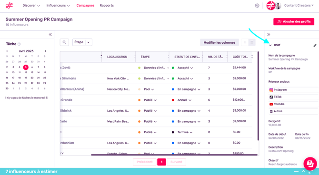Go to Rapports tab
This screenshot has width=319, height=175.
pyautogui.click(x=107, y=6)
